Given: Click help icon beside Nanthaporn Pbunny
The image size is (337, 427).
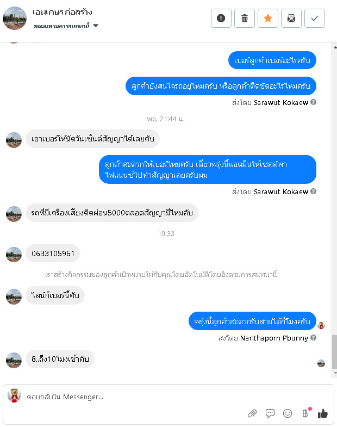Looking at the screenshot, I should pos(313,338).
